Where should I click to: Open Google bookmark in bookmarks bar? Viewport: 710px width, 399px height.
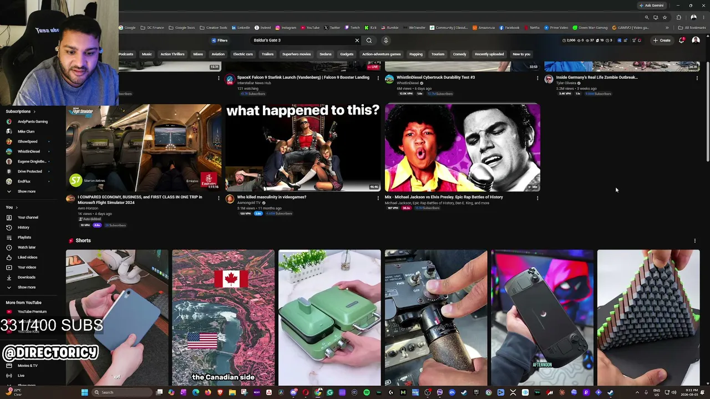(127, 28)
